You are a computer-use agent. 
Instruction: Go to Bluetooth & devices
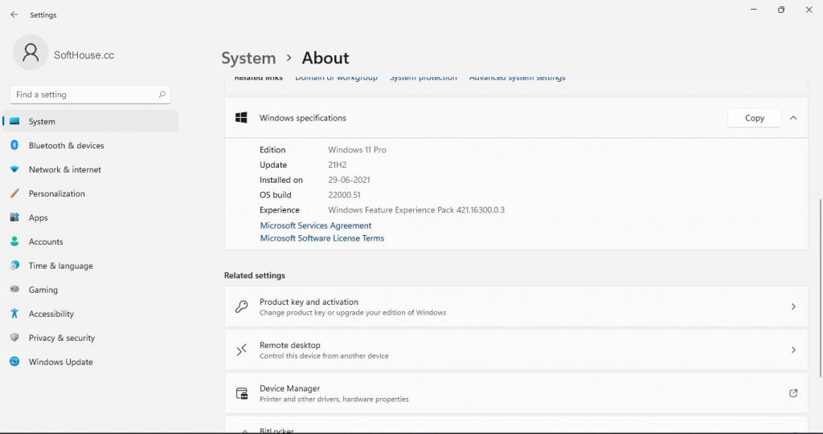coord(90,145)
